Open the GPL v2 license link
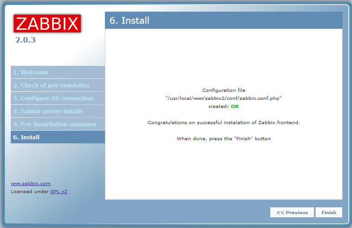Screen dimensions: 352x228 58,191
